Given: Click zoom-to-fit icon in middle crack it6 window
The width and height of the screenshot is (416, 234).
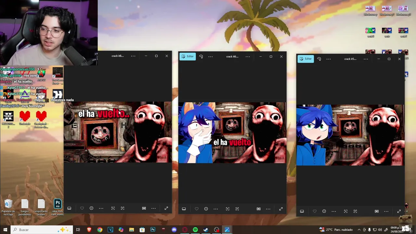Looking at the screenshot, I should click(227, 209).
